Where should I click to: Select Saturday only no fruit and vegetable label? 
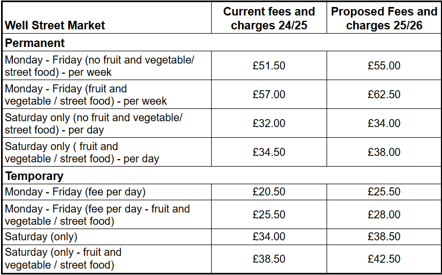click(94, 123)
